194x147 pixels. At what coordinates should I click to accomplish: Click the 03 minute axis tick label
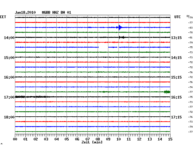[x=46, y=139]
